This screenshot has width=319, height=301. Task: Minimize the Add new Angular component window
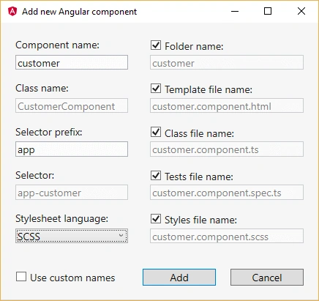[x=235, y=11]
